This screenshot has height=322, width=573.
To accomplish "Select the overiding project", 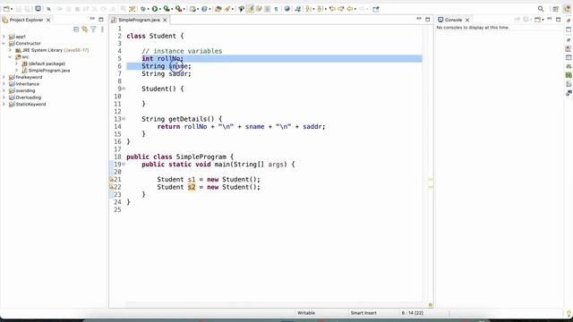I will (25, 90).
